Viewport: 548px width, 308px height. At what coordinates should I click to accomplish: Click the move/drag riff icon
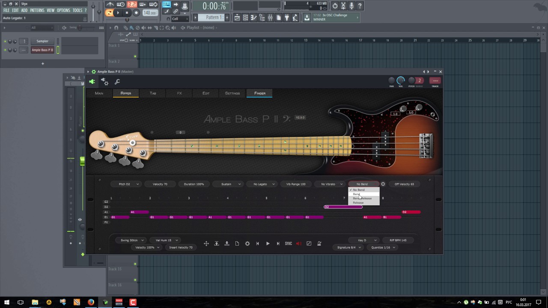click(x=206, y=243)
